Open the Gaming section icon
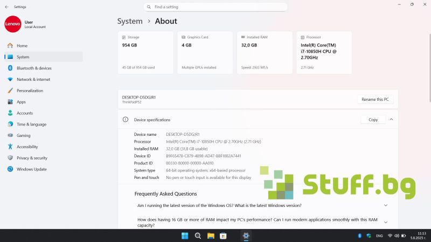The image size is (431, 242). coord(10,135)
